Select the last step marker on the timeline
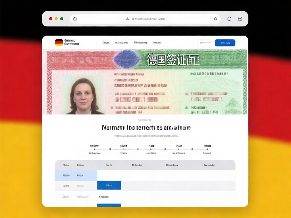The image size is (291, 218). coord(207,149)
